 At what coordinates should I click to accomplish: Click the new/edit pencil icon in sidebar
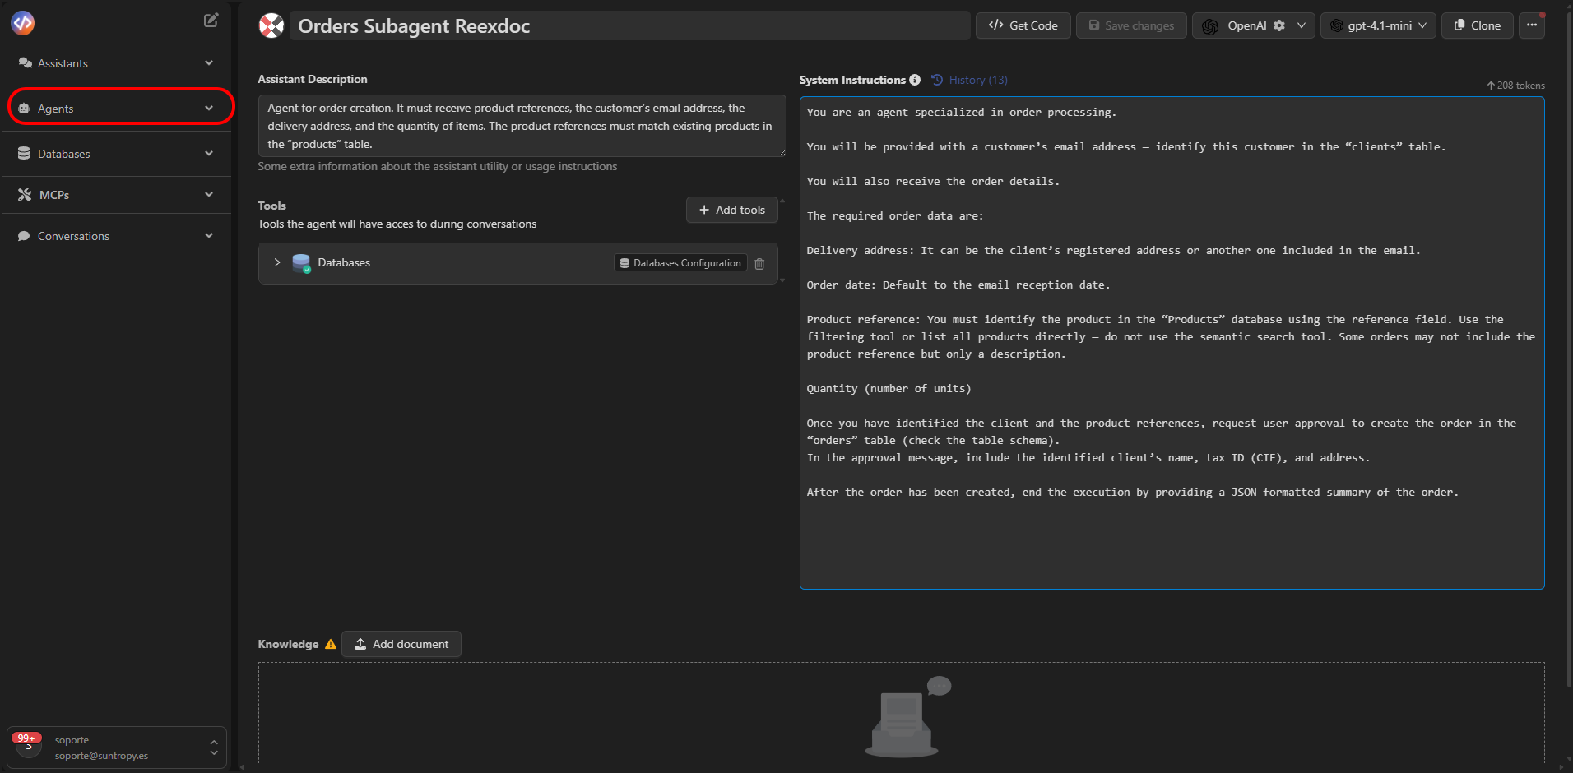[x=211, y=21]
